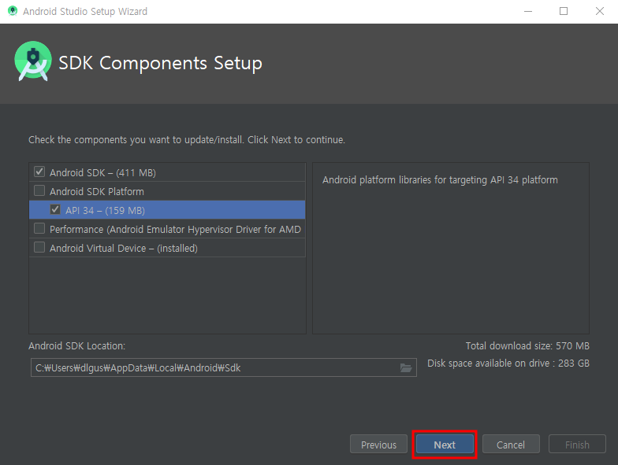
Task: Check the Android SDK Platform checkbox
Action: pyautogui.click(x=39, y=190)
